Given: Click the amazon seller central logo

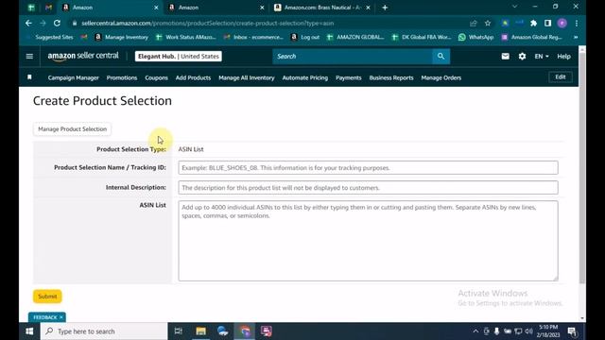Looking at the screenshot, I should [x=83, y=57].
